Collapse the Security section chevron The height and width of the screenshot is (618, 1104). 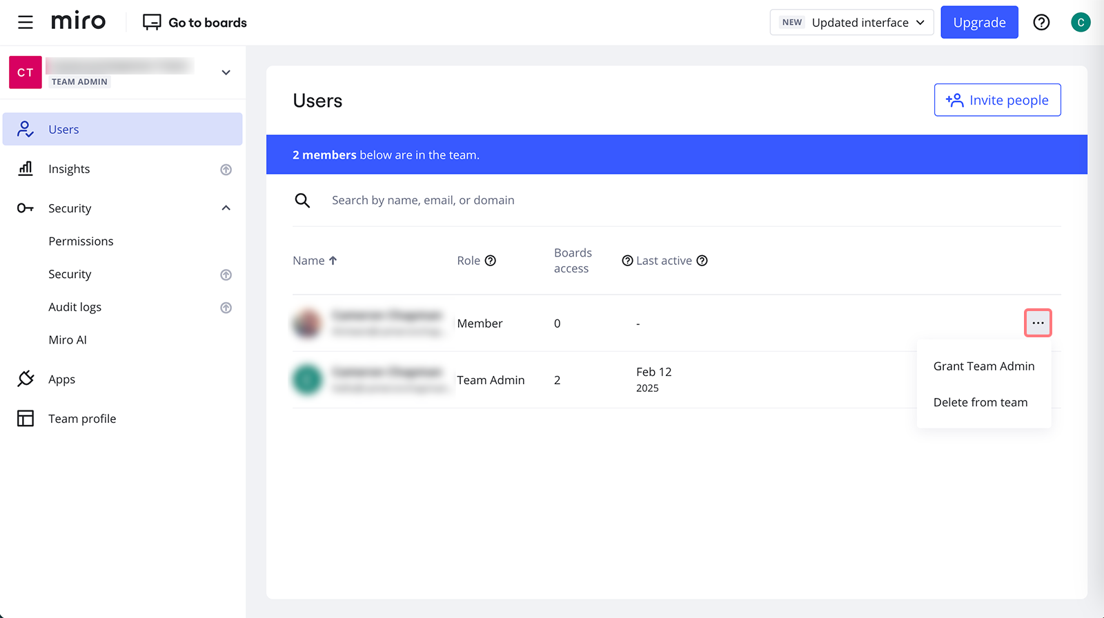click(226, 208)
